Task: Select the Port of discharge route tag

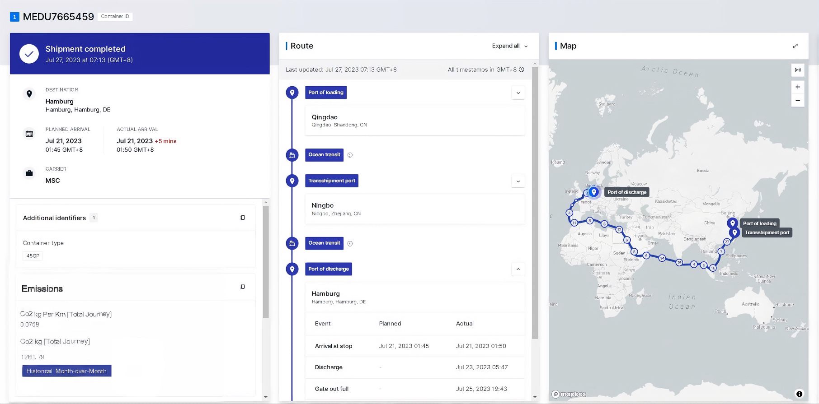Action: click(328, 269)
